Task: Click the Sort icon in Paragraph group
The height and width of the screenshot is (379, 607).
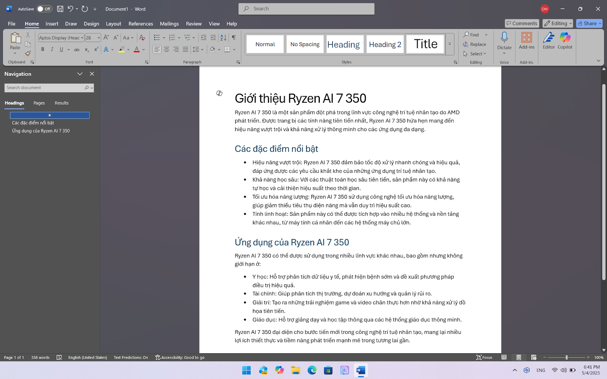Action: point(223,38)
